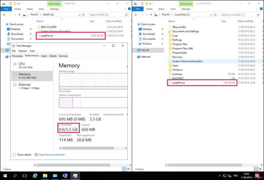Open Options menu in Task Manager
This screenshot has height=180, width=264.
22,51
